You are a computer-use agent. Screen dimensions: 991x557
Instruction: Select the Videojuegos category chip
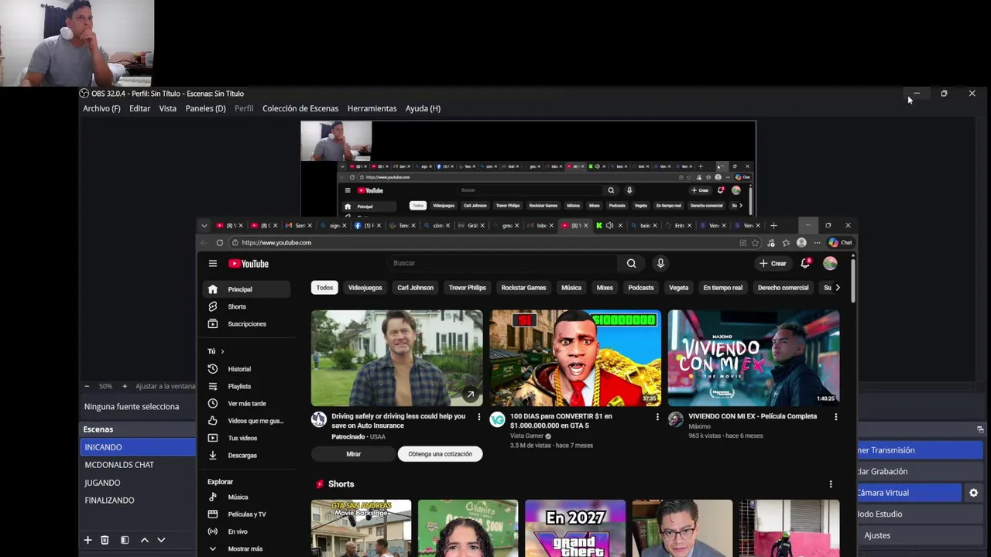[x=365, y=288]
